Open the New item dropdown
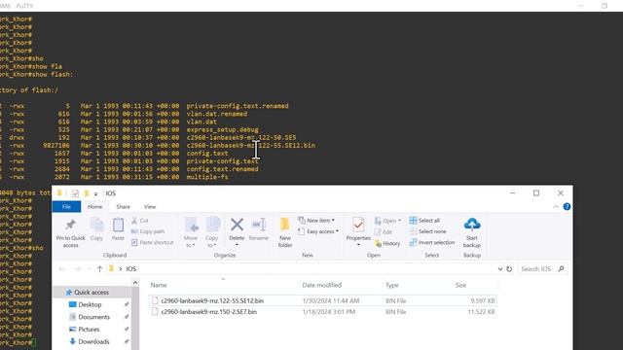The image size is (623, 350). point(316,221)
